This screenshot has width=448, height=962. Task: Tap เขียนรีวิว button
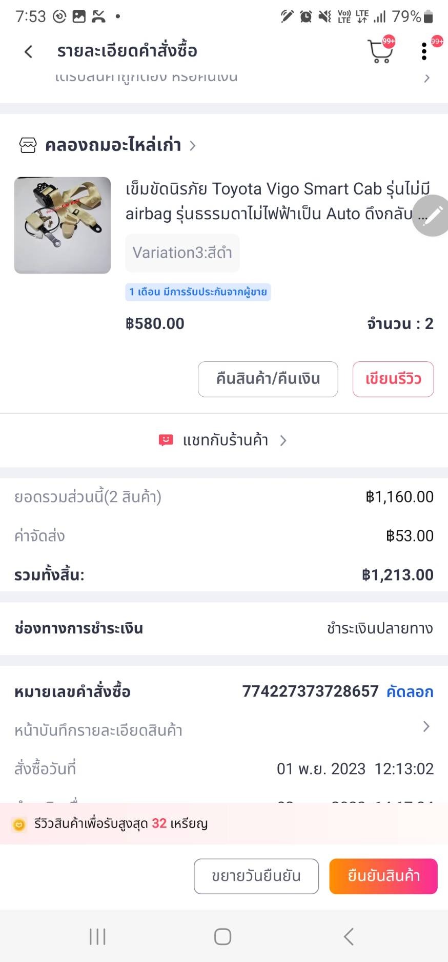(x=393, y=379)
